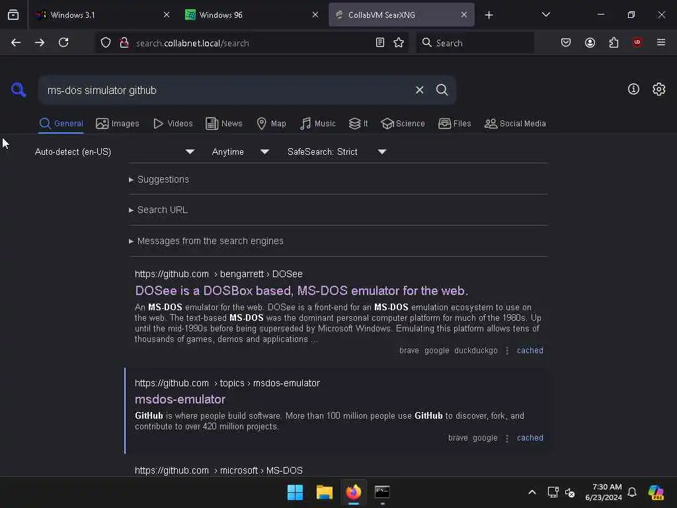
Task: Switch to the Windows 96 tab
Action: tap(252, 15)
